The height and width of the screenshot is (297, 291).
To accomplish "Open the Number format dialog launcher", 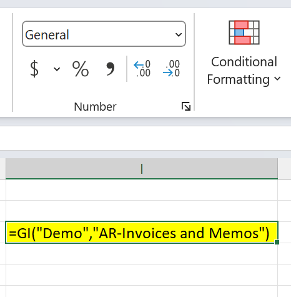I will pyautogui.click(x=186, y=106).
